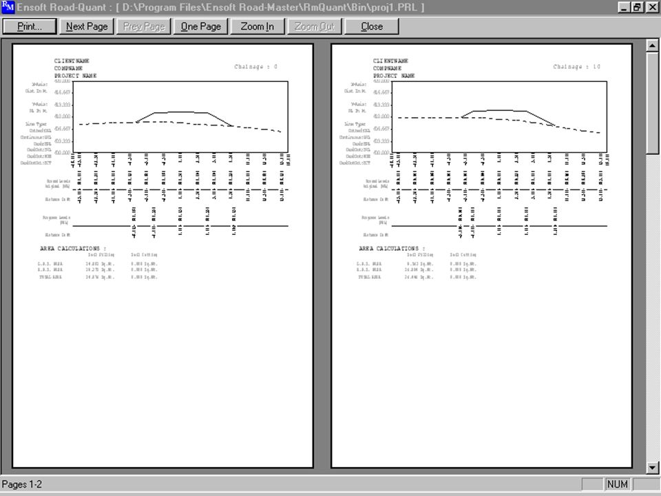Click 'Chainage : 10' on the right page

(577, 67)
